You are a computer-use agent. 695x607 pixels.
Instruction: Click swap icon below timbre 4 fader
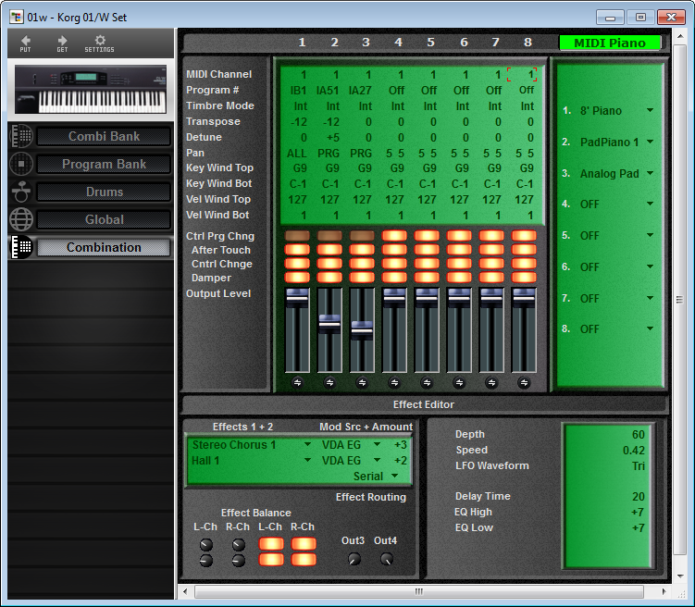click(394, 382)
